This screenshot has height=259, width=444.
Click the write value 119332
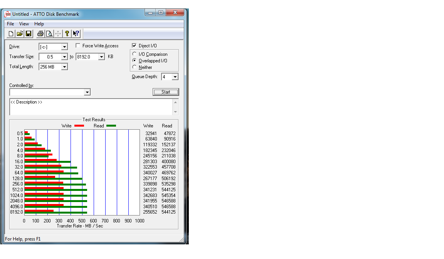(x=150, y=145)
